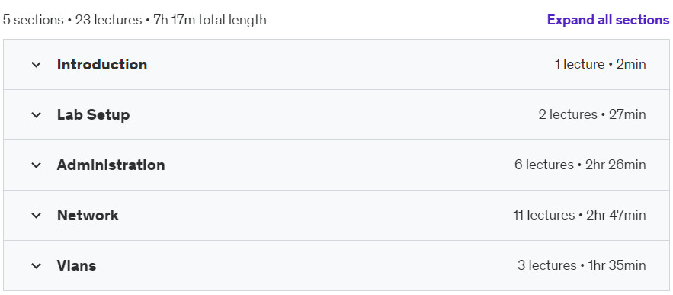Click the '7h 17m total length' text
The width and height of the screenshot is (673, 295).
[210, 20]
